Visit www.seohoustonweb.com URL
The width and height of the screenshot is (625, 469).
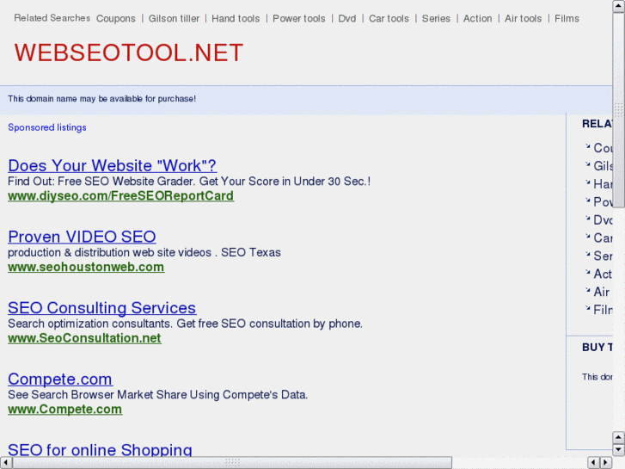pyautogui.click(x=86, y=267)
